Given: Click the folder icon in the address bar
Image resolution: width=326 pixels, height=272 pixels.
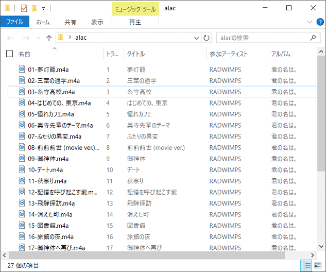Looking at the screenshot, I should tap(61, 38).
